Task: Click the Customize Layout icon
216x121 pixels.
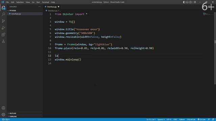Action: pyautogui.click(x=195, y=2)
